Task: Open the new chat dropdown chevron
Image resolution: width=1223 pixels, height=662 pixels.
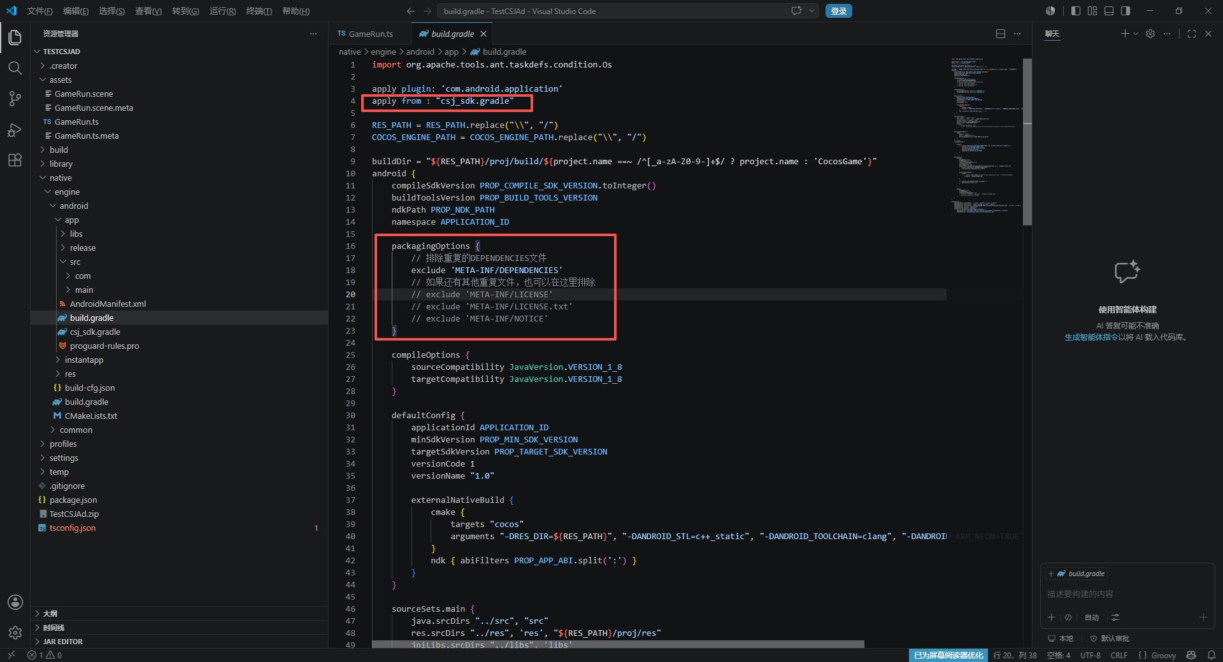Action: [x=1136, y=34]
